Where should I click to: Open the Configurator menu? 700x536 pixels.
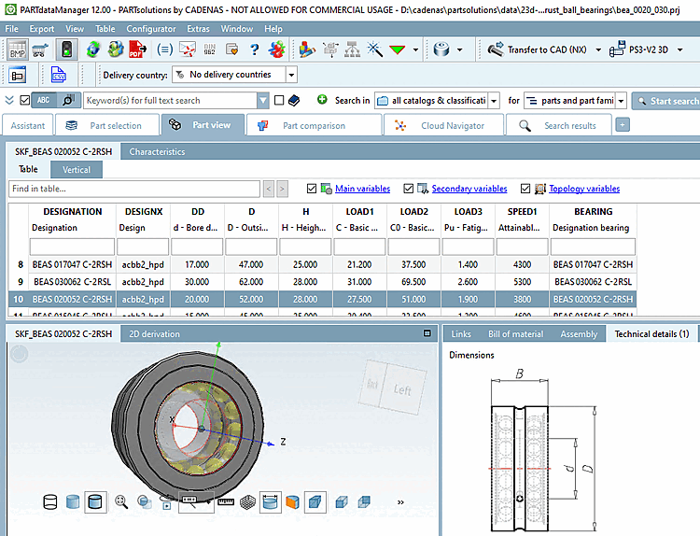click(151, 29)
